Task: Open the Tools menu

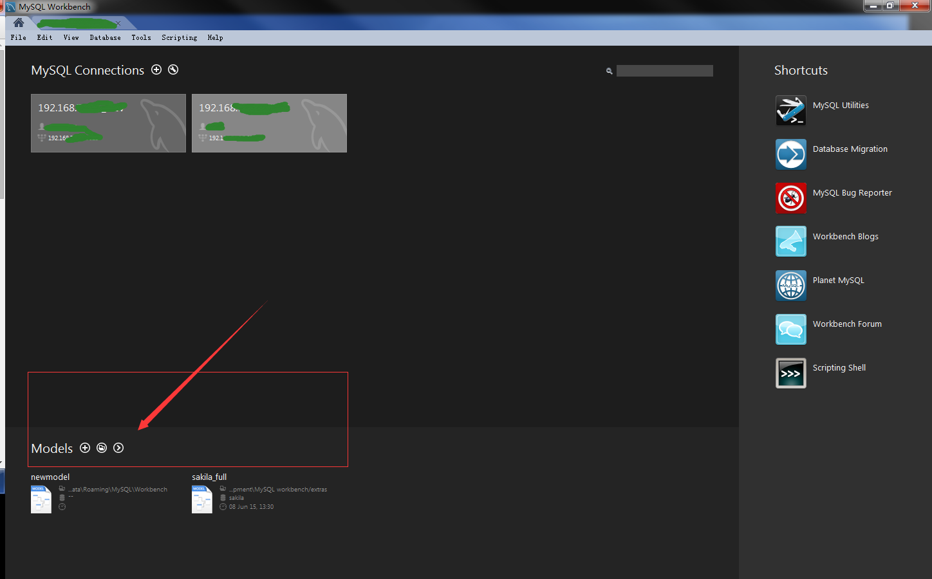Action: (x=142, y=37)
